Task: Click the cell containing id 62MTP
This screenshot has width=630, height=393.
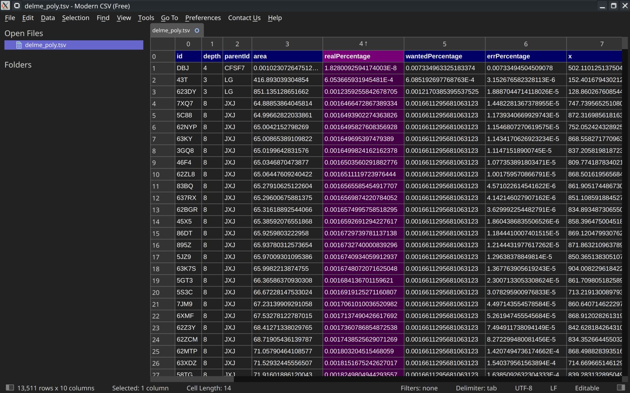Action: 188,351
